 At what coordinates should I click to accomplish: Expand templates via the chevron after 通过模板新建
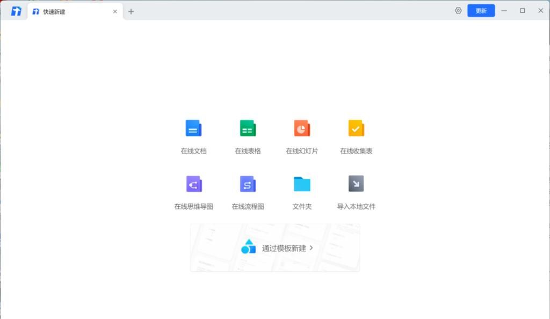tap(310, 248)
